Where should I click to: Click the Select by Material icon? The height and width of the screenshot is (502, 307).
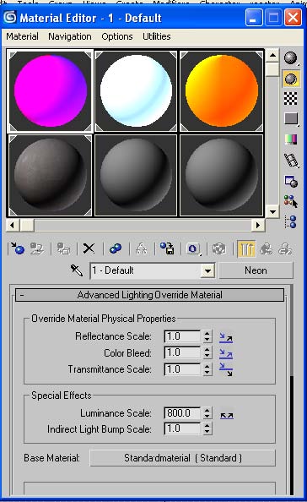tap(291, 201)
